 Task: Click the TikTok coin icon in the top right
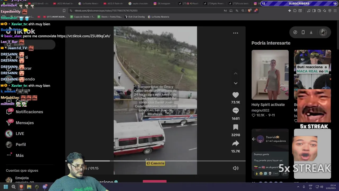click(x=295, y=32)
